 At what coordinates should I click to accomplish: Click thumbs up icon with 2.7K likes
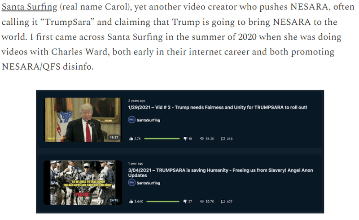tap(131, 139)
